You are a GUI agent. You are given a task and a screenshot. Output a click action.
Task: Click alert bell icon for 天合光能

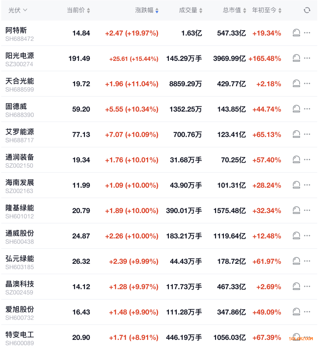(296, 84)
